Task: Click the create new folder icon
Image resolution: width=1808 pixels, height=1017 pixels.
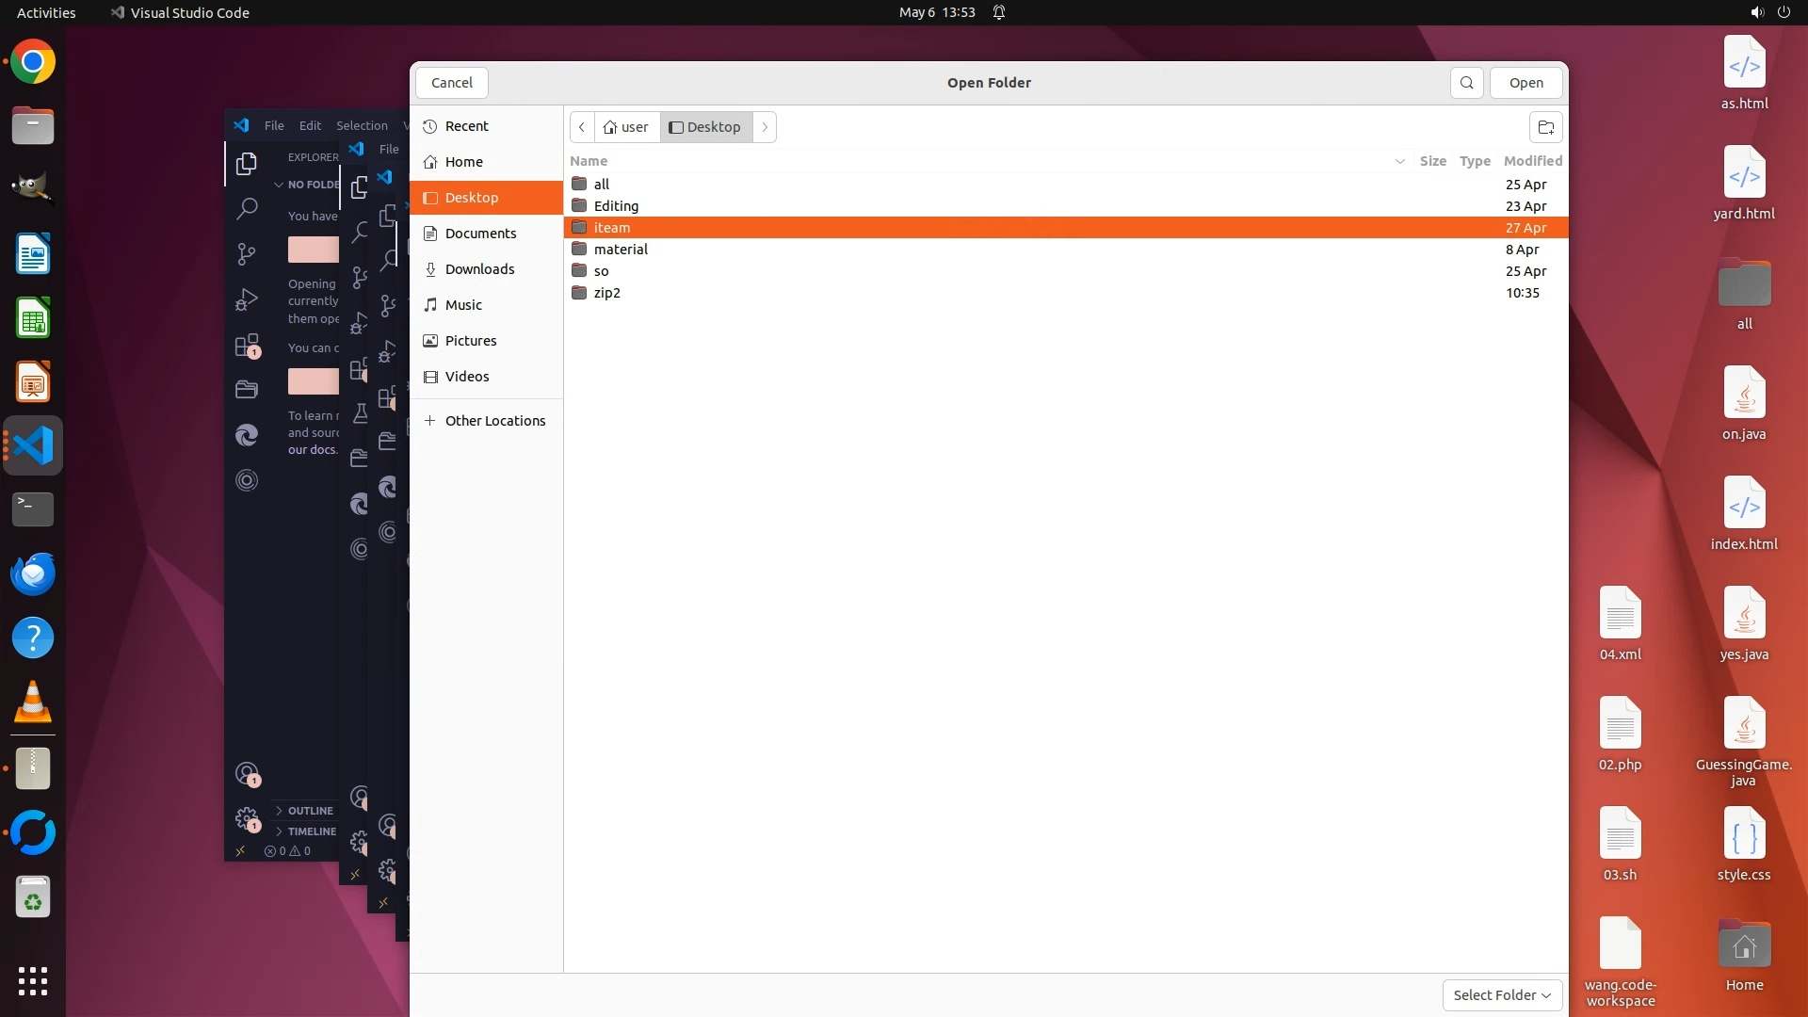Action: [x=1545, y=127]
